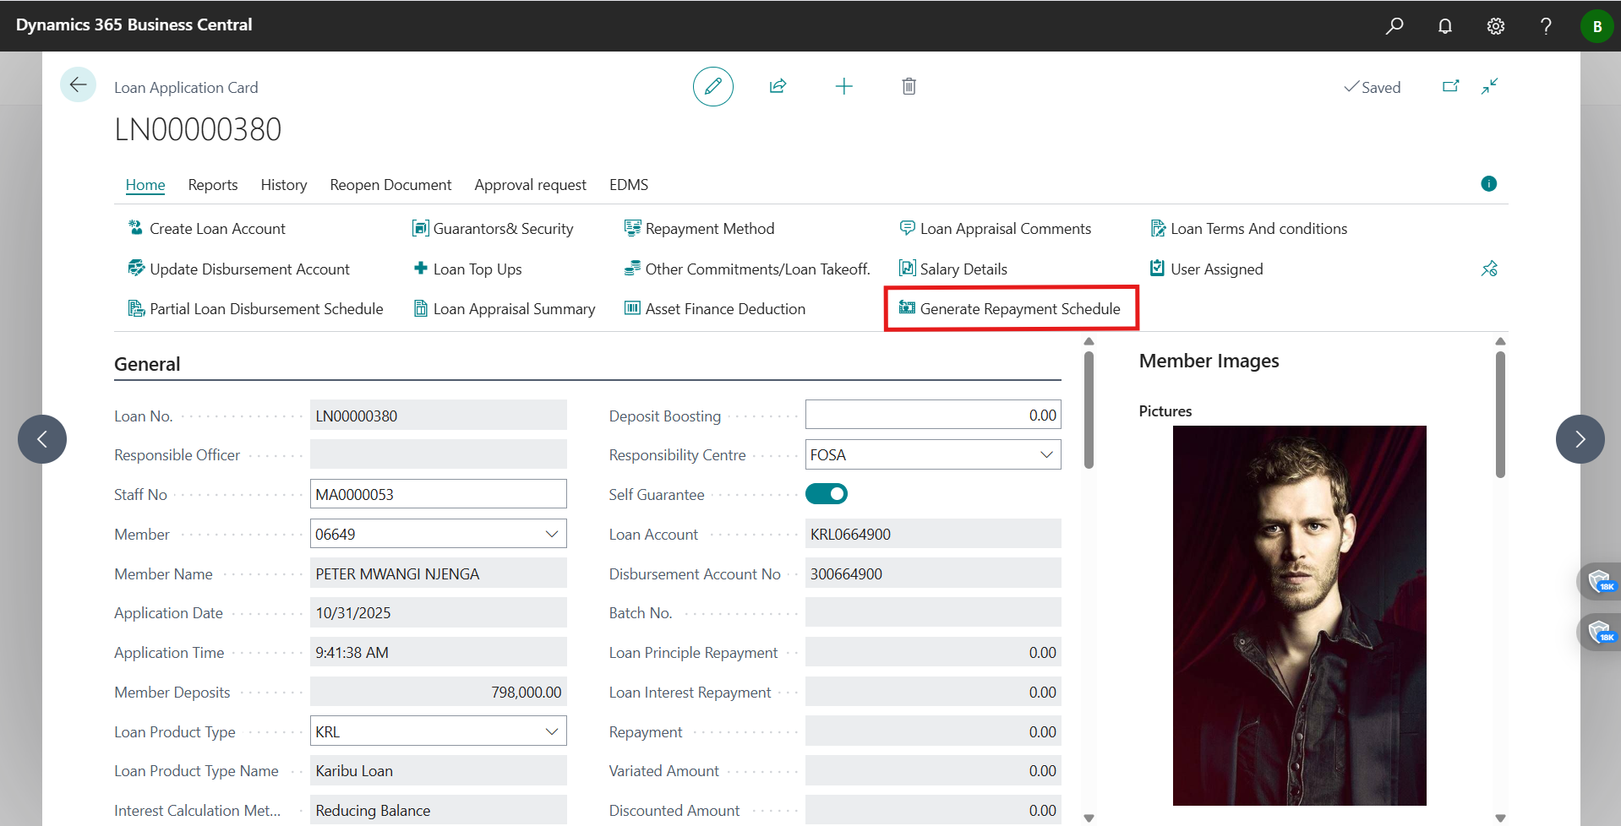Open the Share icon
1621x826 pixels.
(778, 86)
